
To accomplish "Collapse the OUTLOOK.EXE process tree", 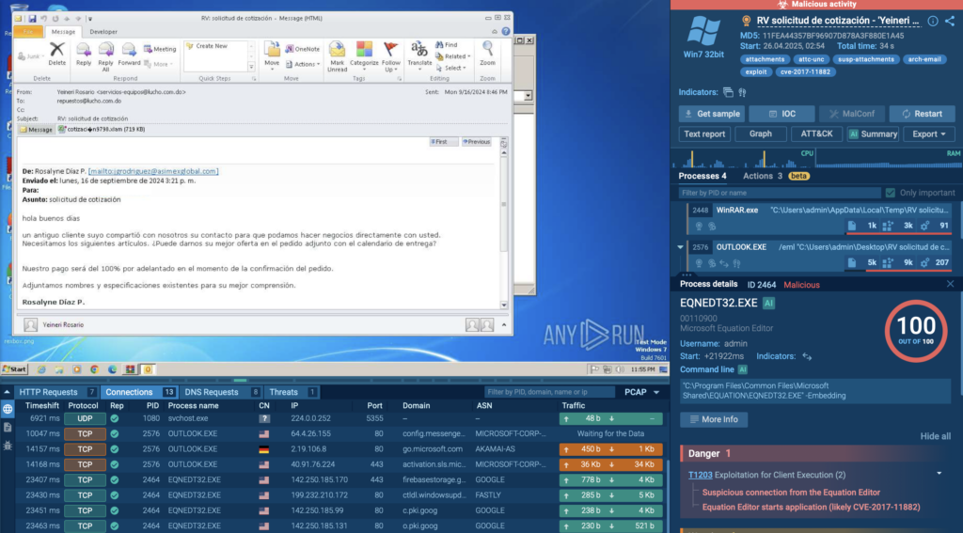I will point(681,246).
